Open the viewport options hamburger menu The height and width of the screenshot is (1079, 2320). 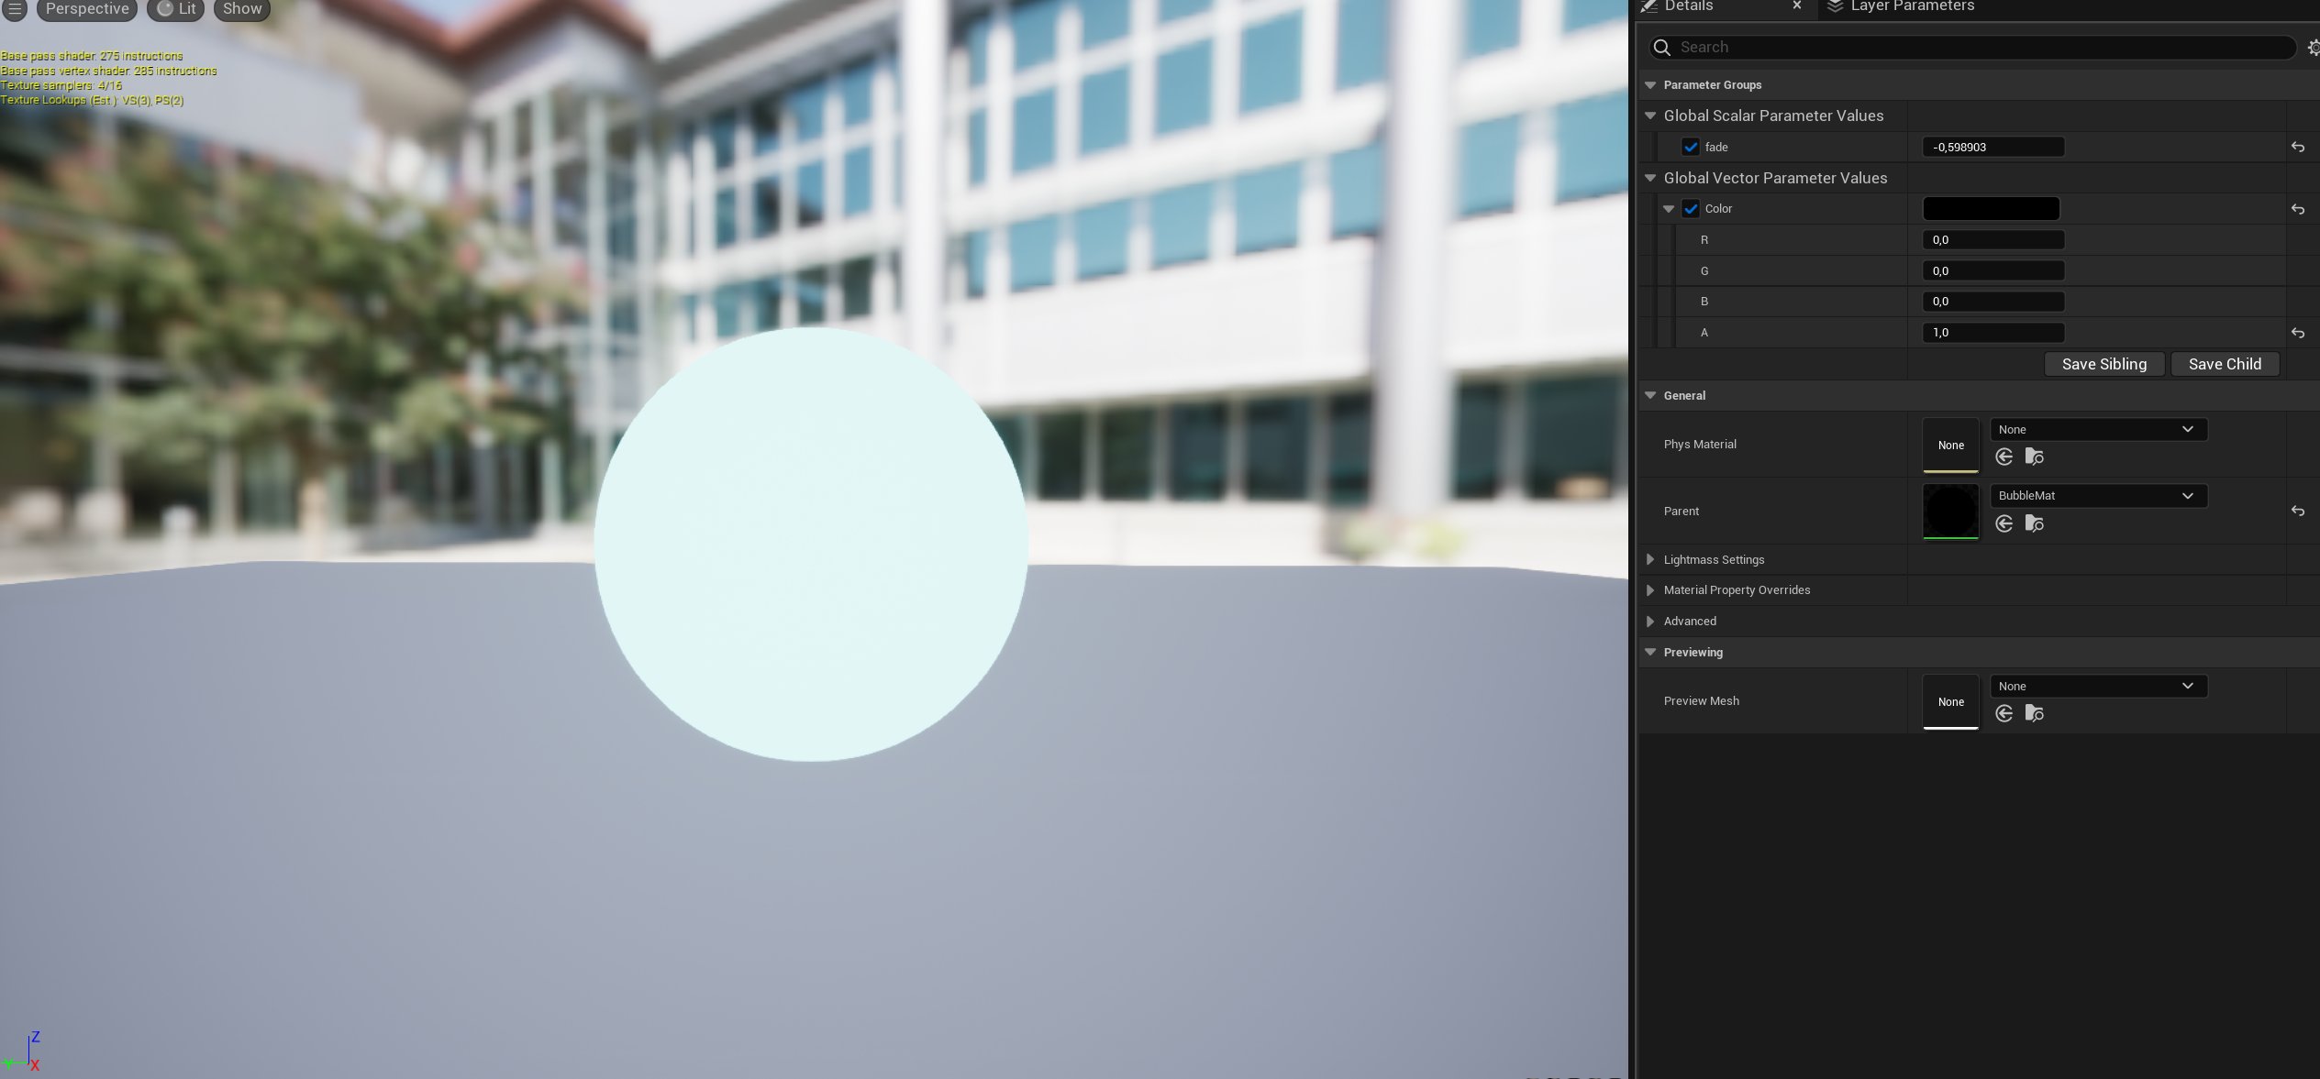14,8
